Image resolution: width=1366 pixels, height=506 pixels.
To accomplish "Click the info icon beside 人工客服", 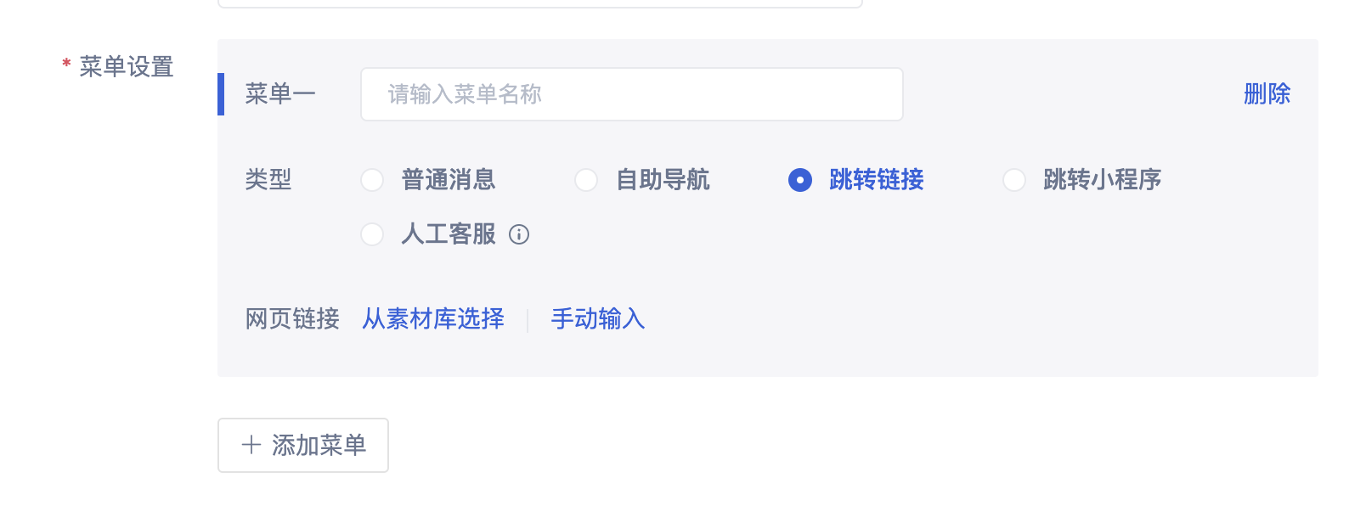I will point(519,234).
